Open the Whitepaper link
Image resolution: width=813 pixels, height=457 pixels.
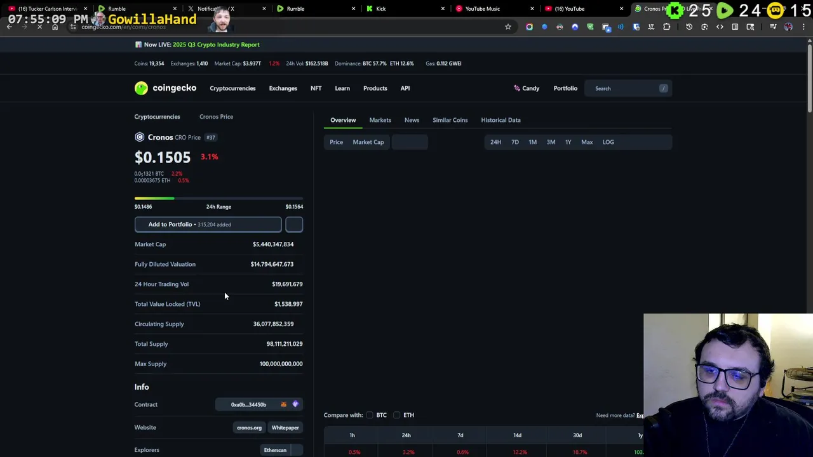285,428
